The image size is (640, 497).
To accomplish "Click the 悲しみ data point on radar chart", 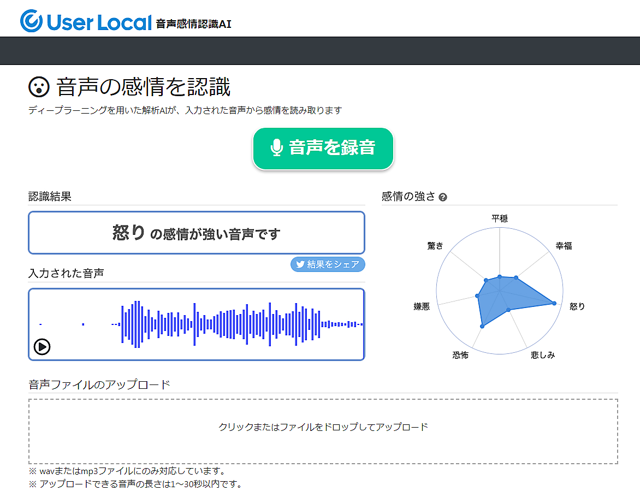I will [x=508, y=310].
